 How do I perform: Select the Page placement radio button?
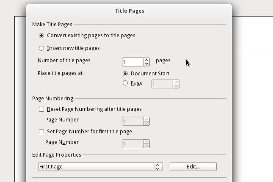pos(125,83)
